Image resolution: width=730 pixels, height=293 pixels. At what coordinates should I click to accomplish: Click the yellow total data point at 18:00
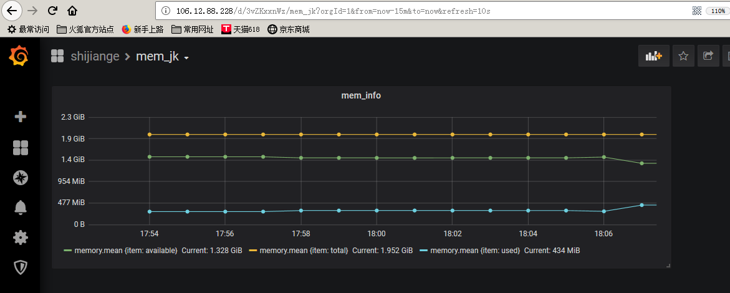[x=377, y=135]
